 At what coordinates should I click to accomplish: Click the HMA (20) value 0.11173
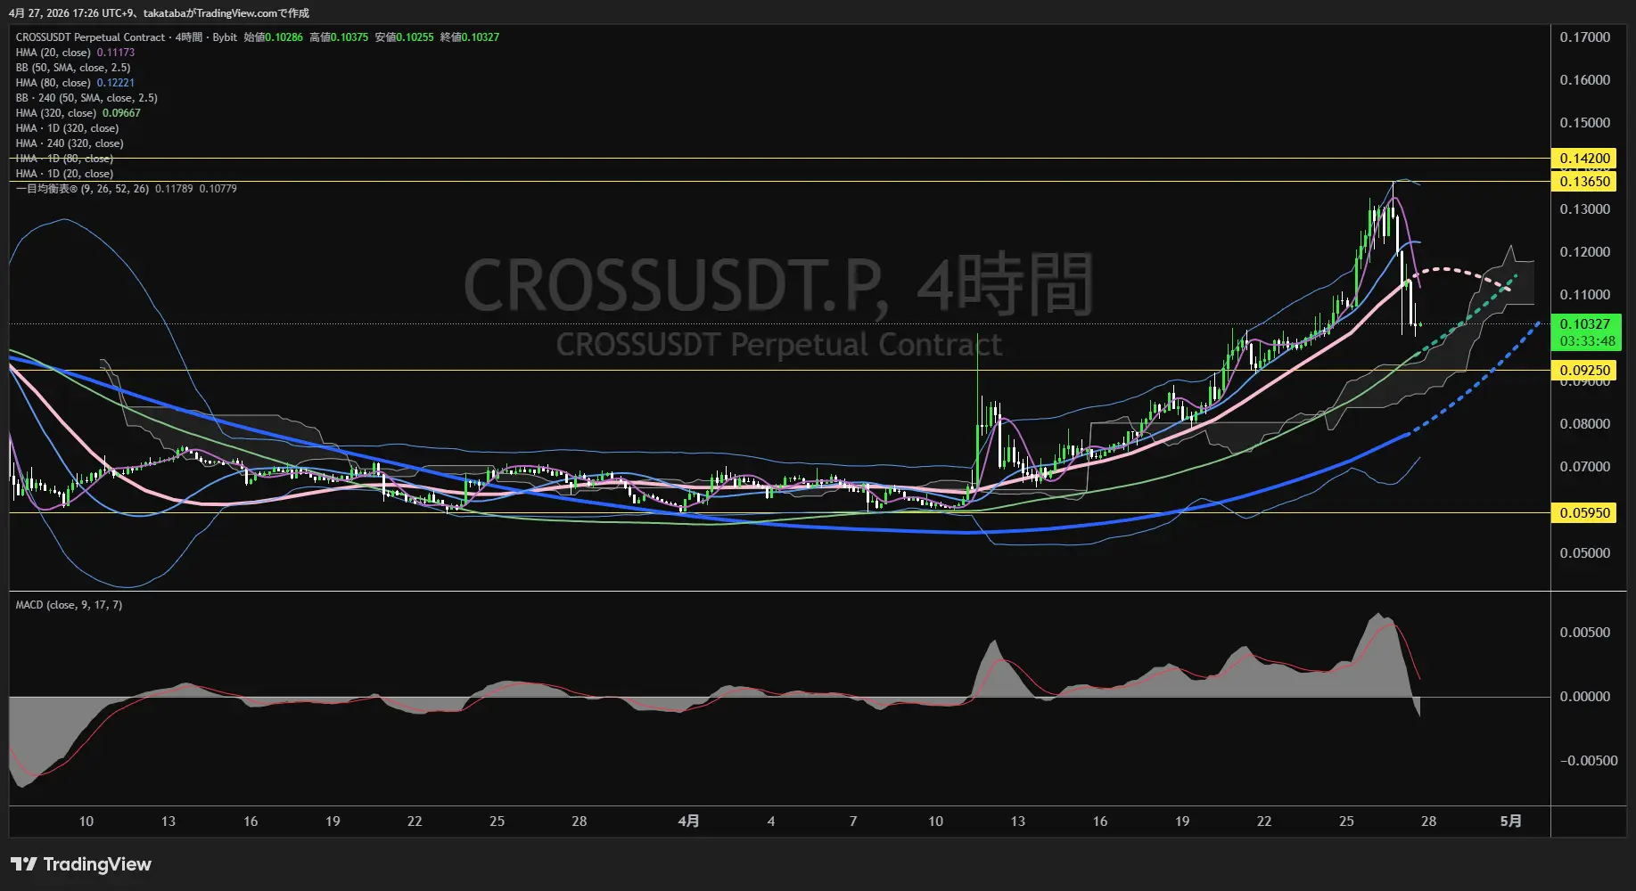click(116, 53)
